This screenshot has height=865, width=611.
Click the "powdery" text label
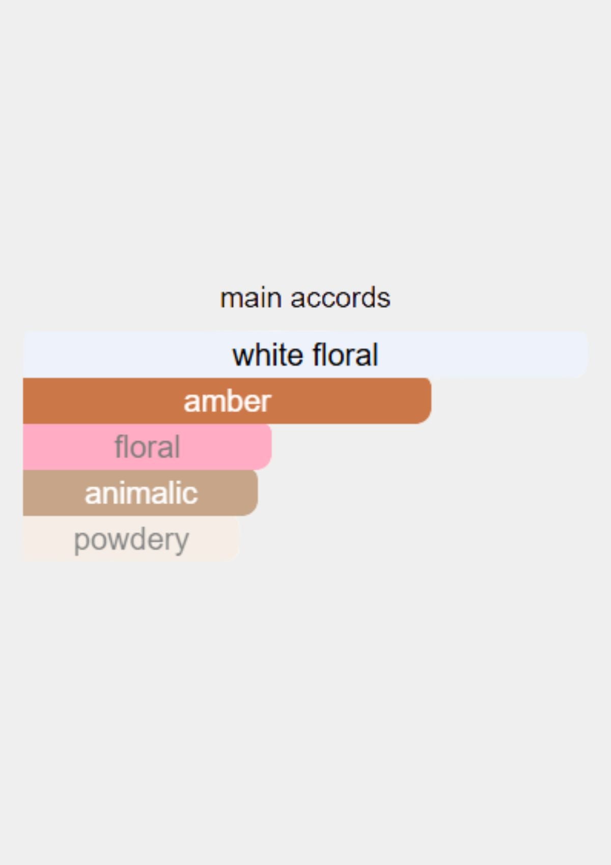(x=131, y=540)
